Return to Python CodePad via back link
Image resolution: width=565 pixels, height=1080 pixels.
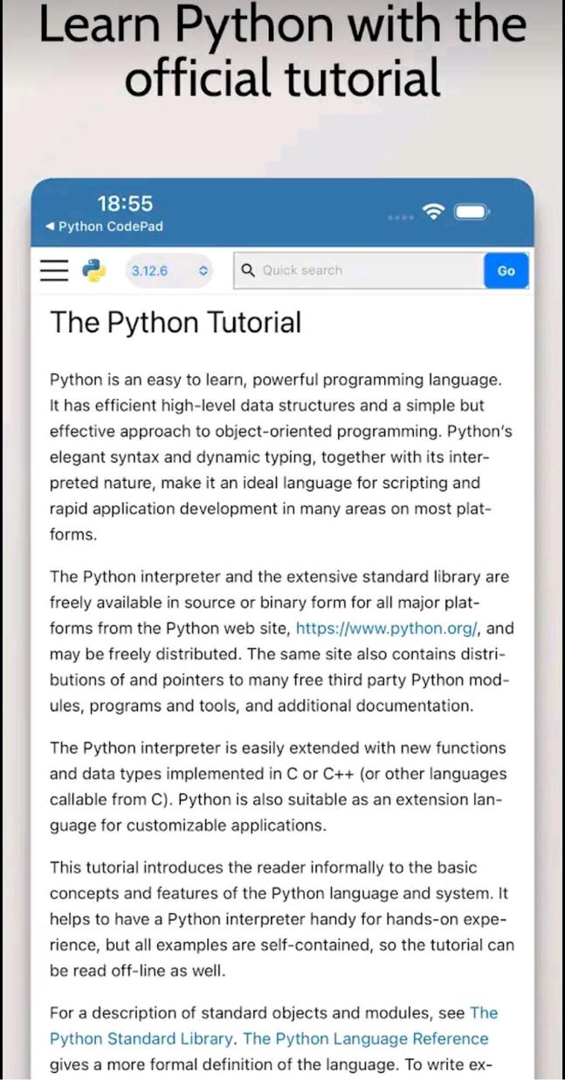[104, 226]
